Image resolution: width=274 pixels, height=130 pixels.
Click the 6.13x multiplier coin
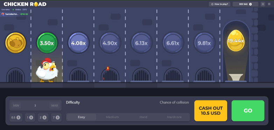141,43
